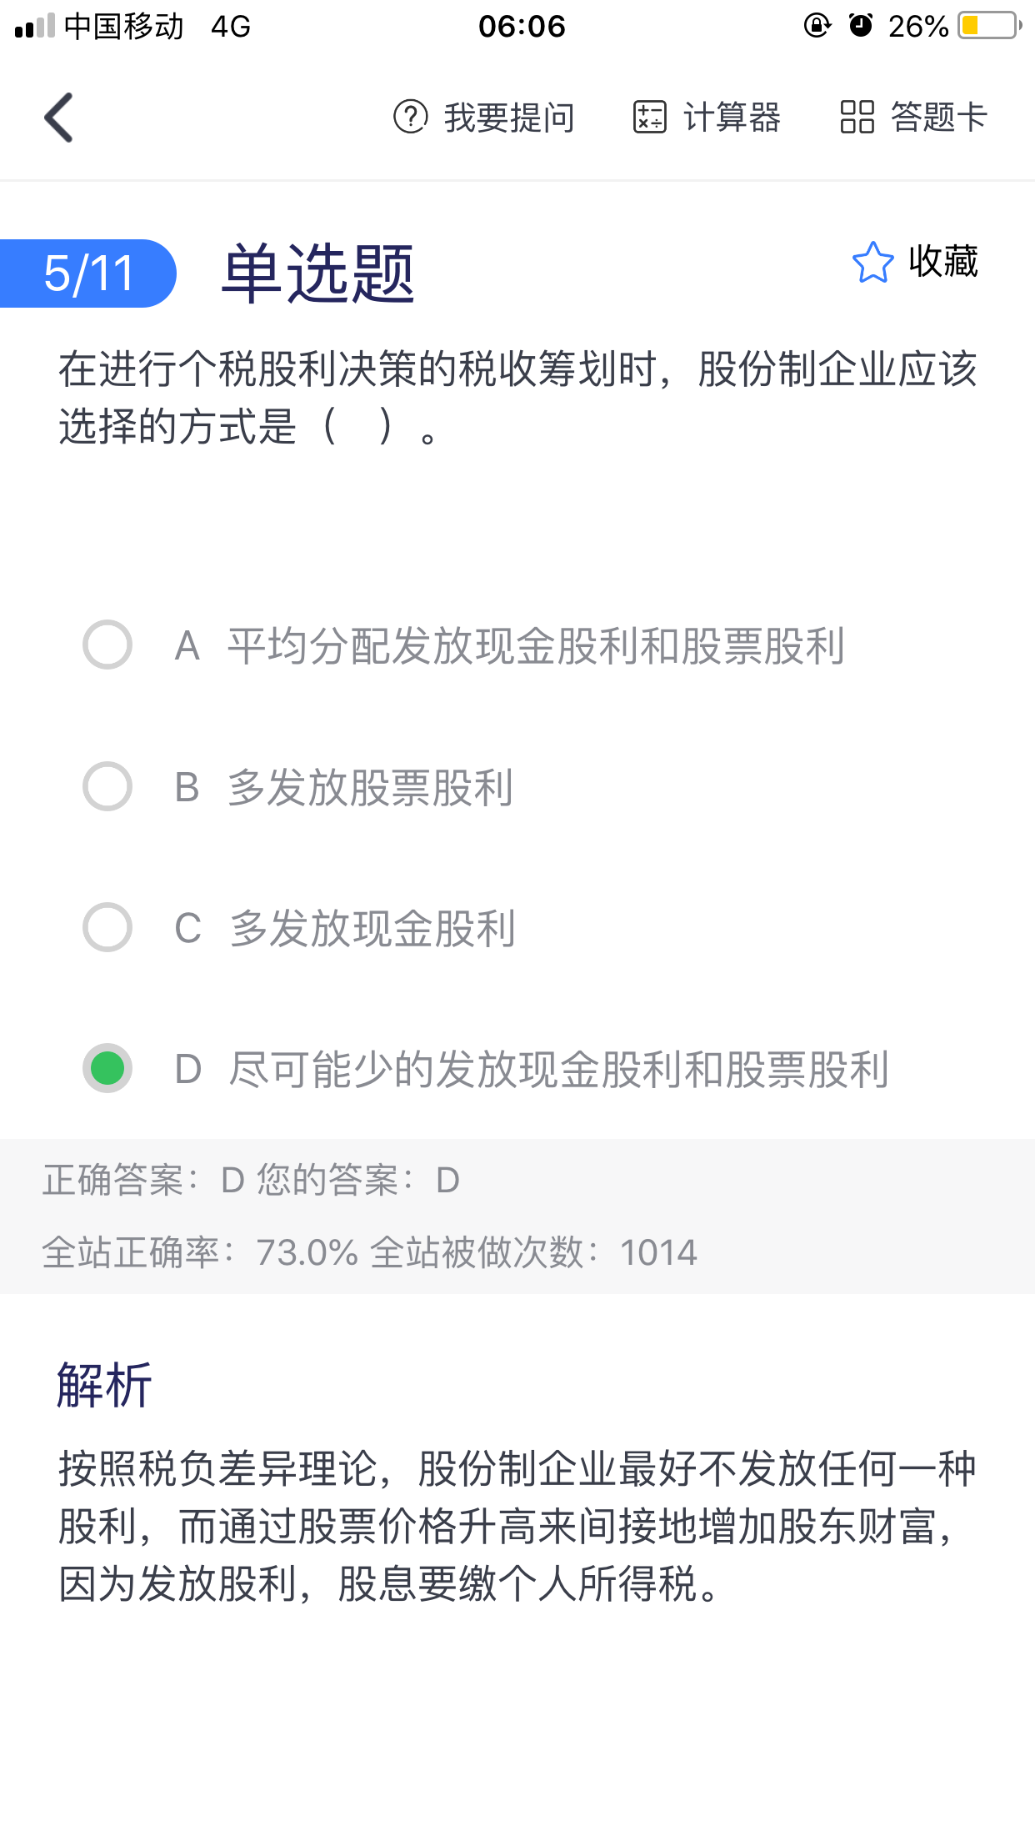
Task: Open 我要提问 to ask a question
Action: point(509,118)
